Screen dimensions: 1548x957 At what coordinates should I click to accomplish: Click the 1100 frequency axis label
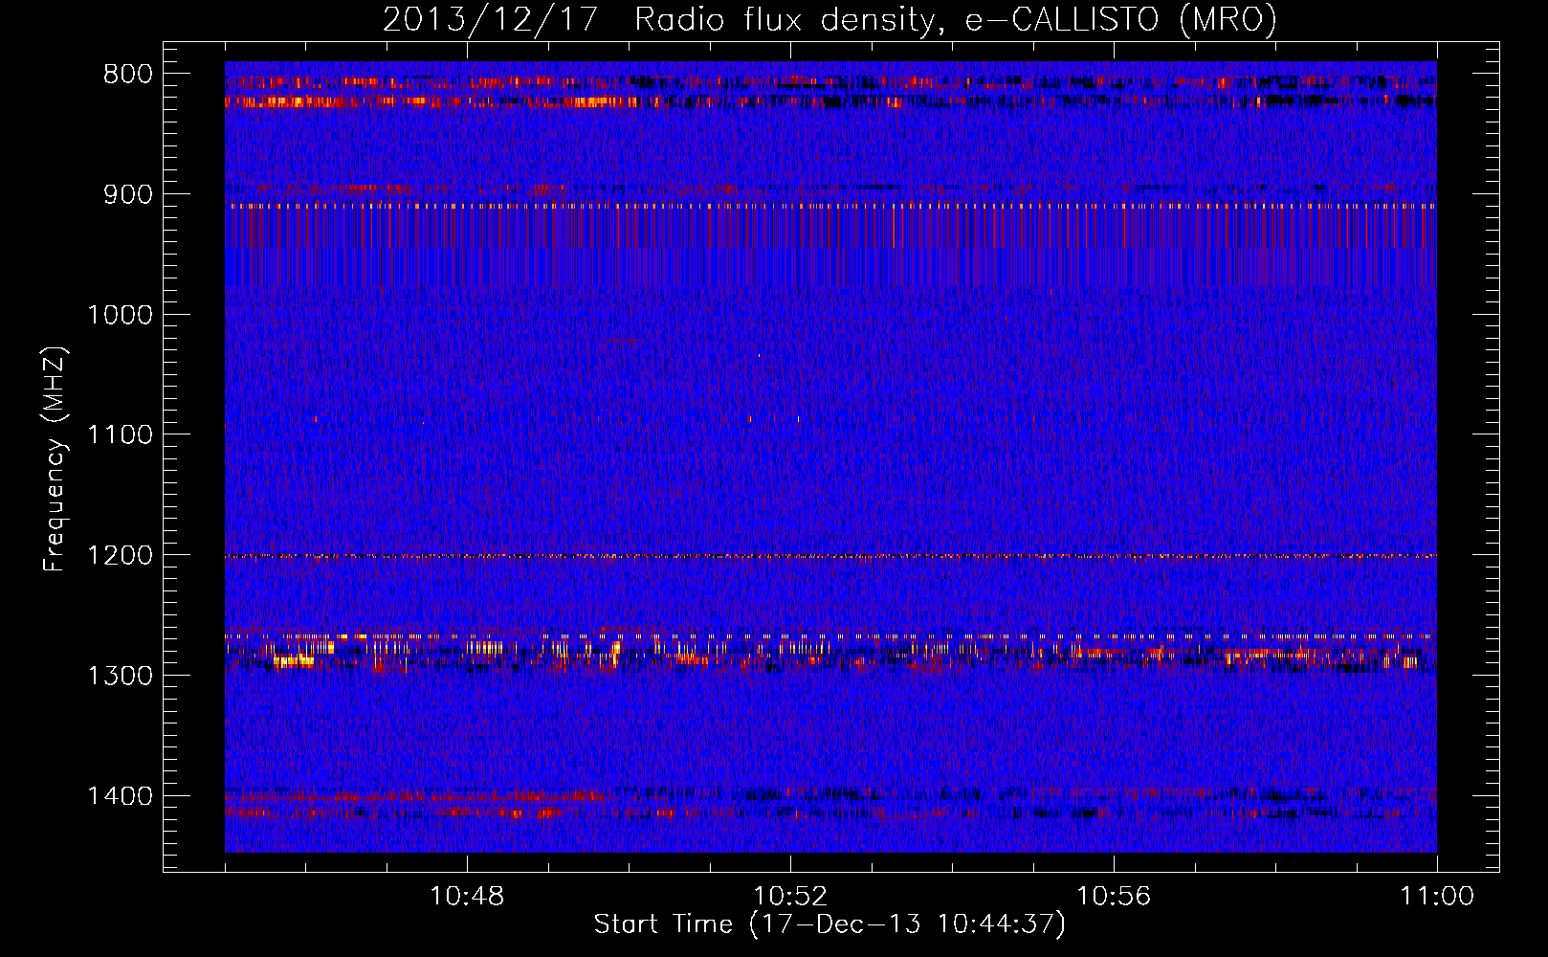120,434
